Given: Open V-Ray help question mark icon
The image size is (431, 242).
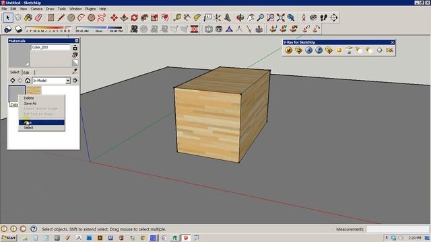Looking at the screenshot, I should coord(319,50).
